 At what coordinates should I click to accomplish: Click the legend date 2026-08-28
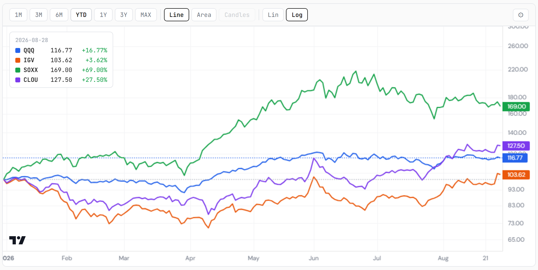(32, 40)
